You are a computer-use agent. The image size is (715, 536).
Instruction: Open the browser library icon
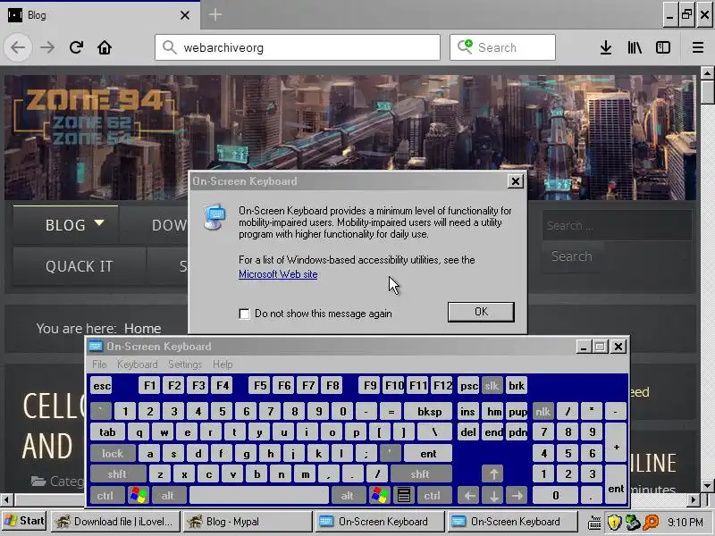point(635,47)
